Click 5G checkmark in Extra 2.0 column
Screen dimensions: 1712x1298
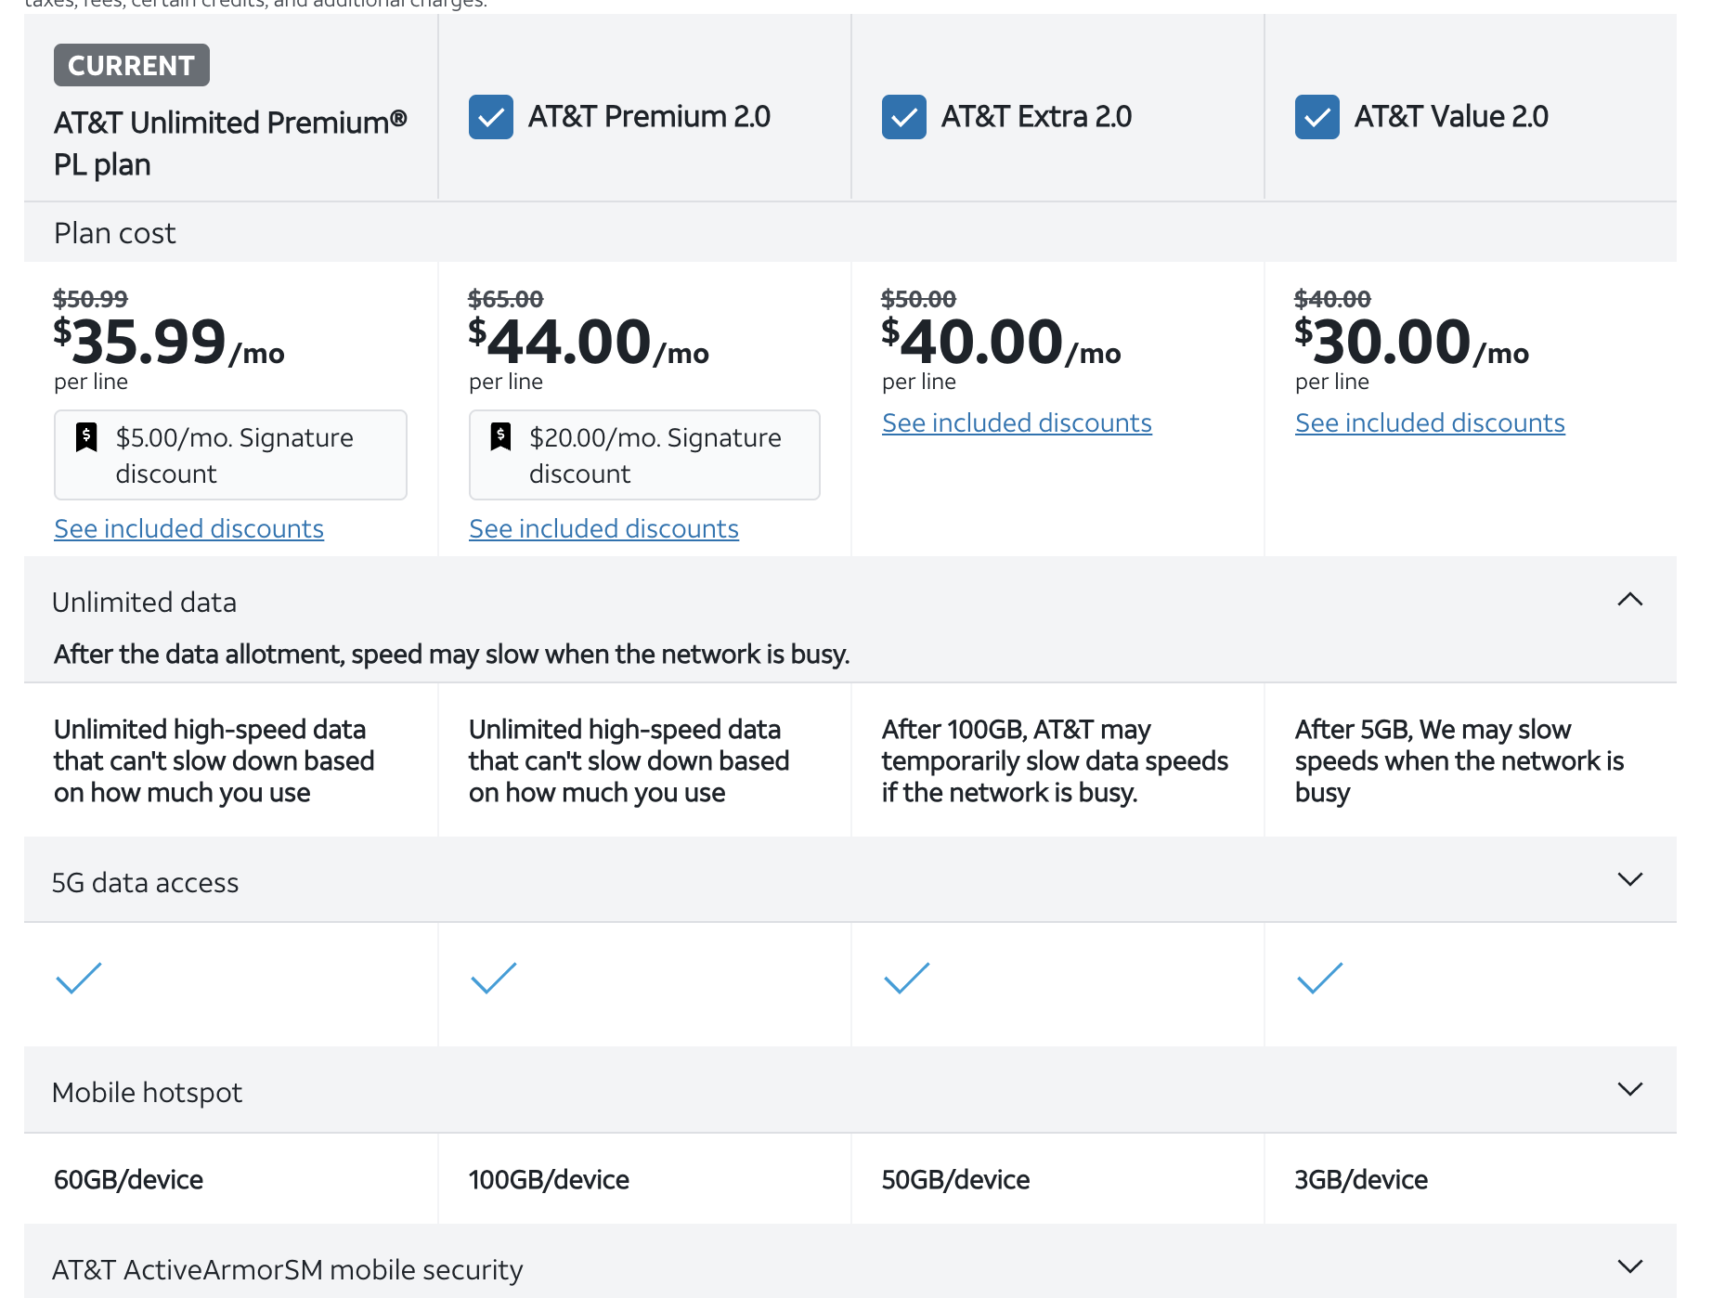click(x=906, y=978)
